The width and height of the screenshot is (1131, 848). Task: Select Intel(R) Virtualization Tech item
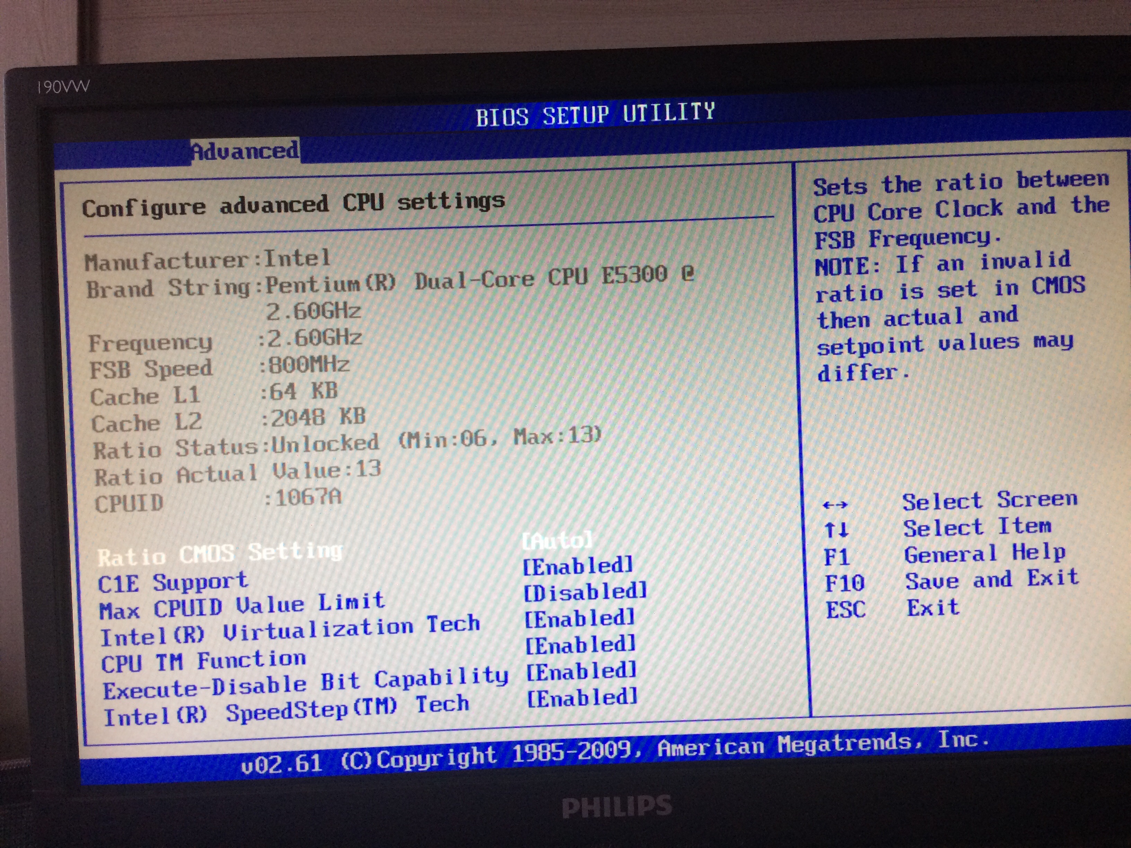[x=290, y=631]
